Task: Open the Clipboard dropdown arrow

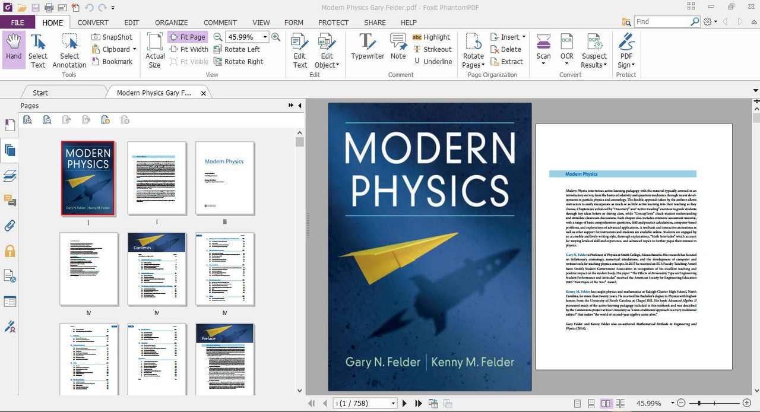Action: pos(135,49)
